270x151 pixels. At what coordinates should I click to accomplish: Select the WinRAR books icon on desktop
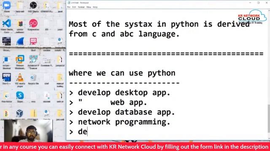pos(20,23)
